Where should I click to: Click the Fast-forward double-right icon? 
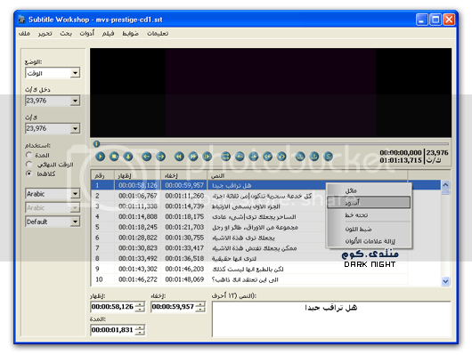[193, 157]
